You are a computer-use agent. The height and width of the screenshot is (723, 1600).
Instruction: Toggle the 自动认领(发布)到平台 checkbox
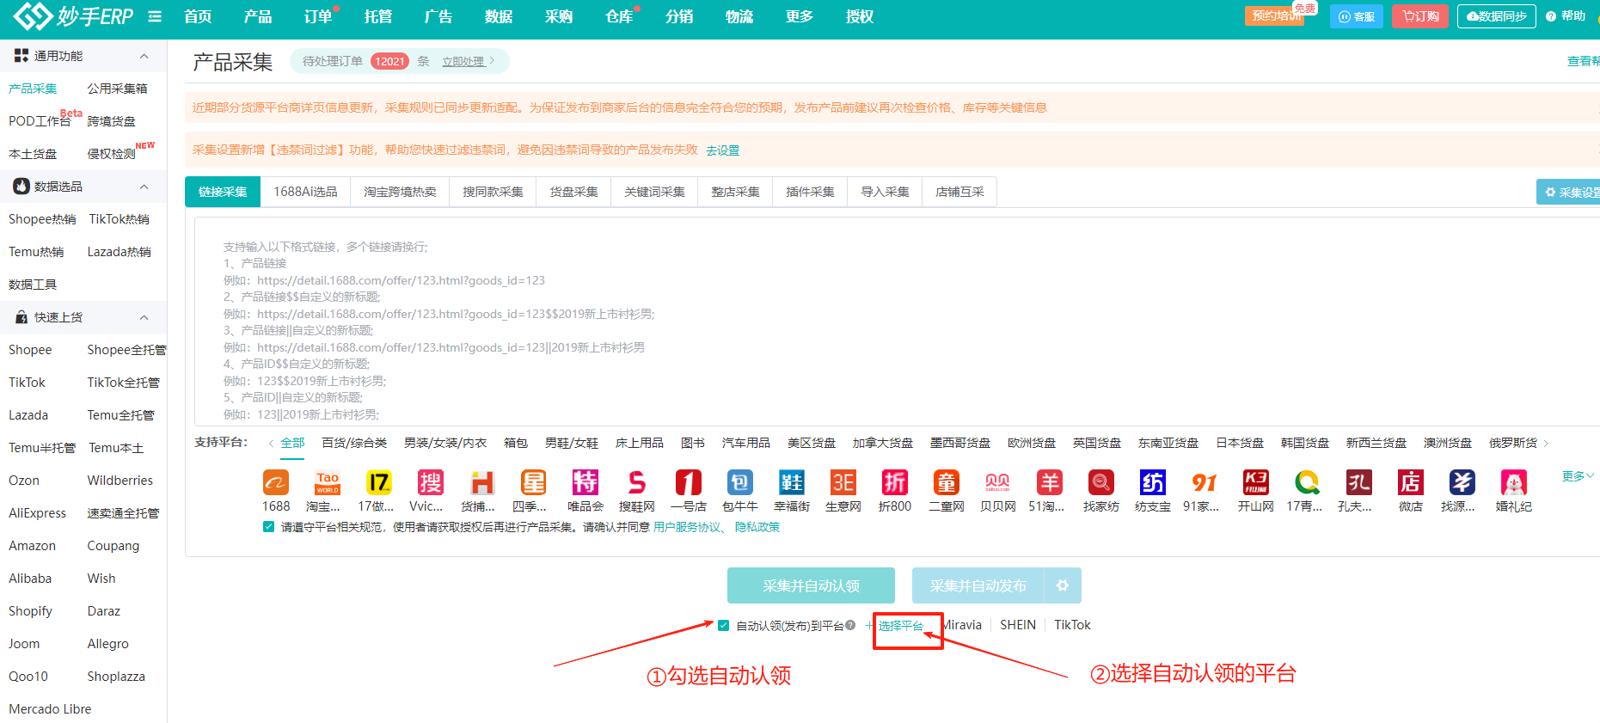point(723,625)
